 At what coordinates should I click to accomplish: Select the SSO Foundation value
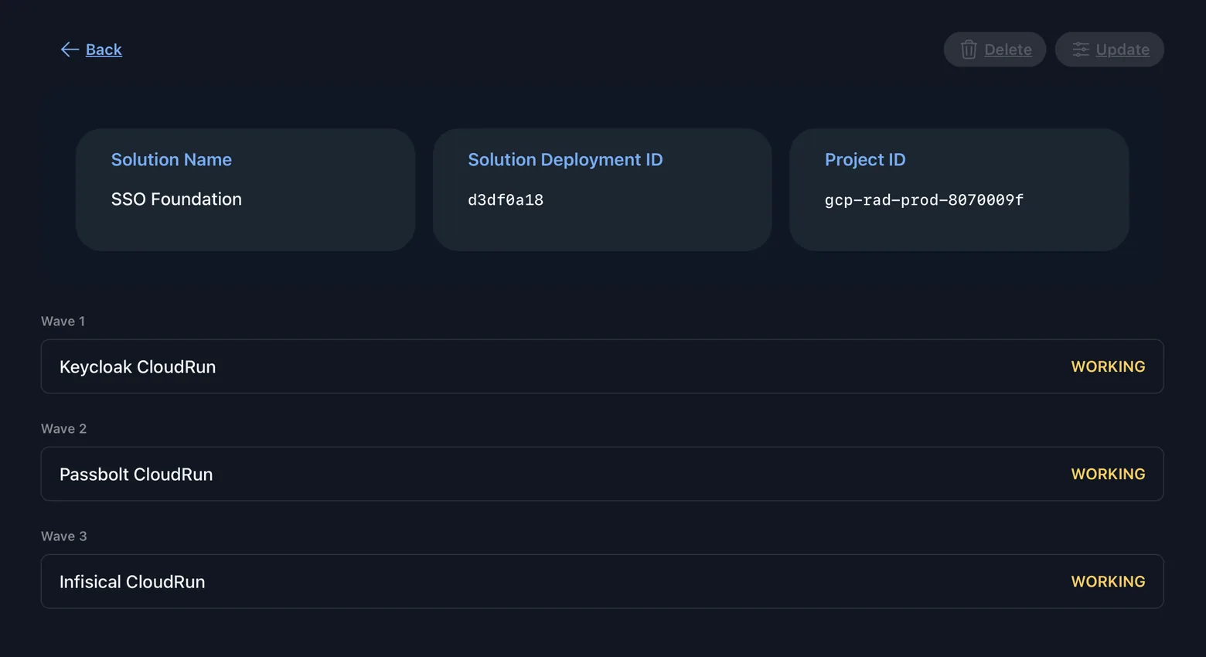pyautogui.click(x=176, y=199)
